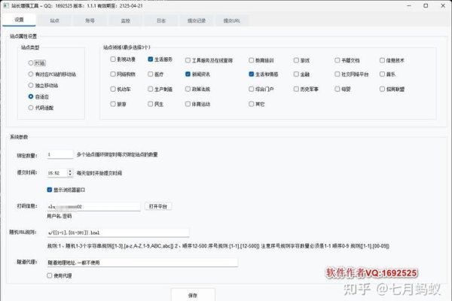This screenshot has height=301, width=452.
Task: Open the 日志 tab
Action: (x=161, y=21)
